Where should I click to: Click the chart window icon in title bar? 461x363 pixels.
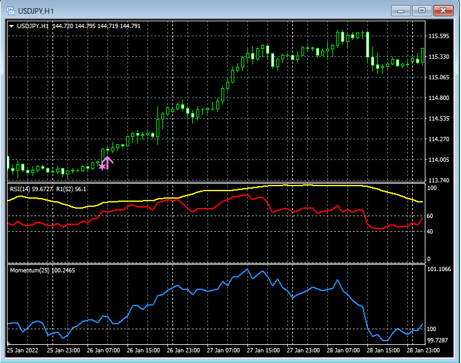pyautogui.click(x=11, y=11)
